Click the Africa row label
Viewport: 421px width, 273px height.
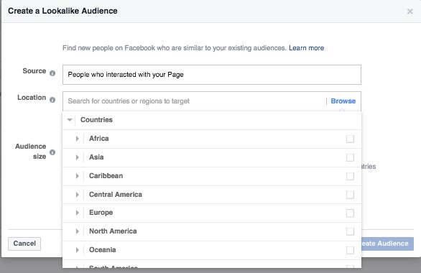[99, 139]
